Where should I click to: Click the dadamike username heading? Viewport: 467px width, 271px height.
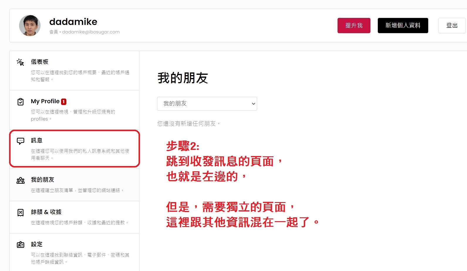click(73, 22)
